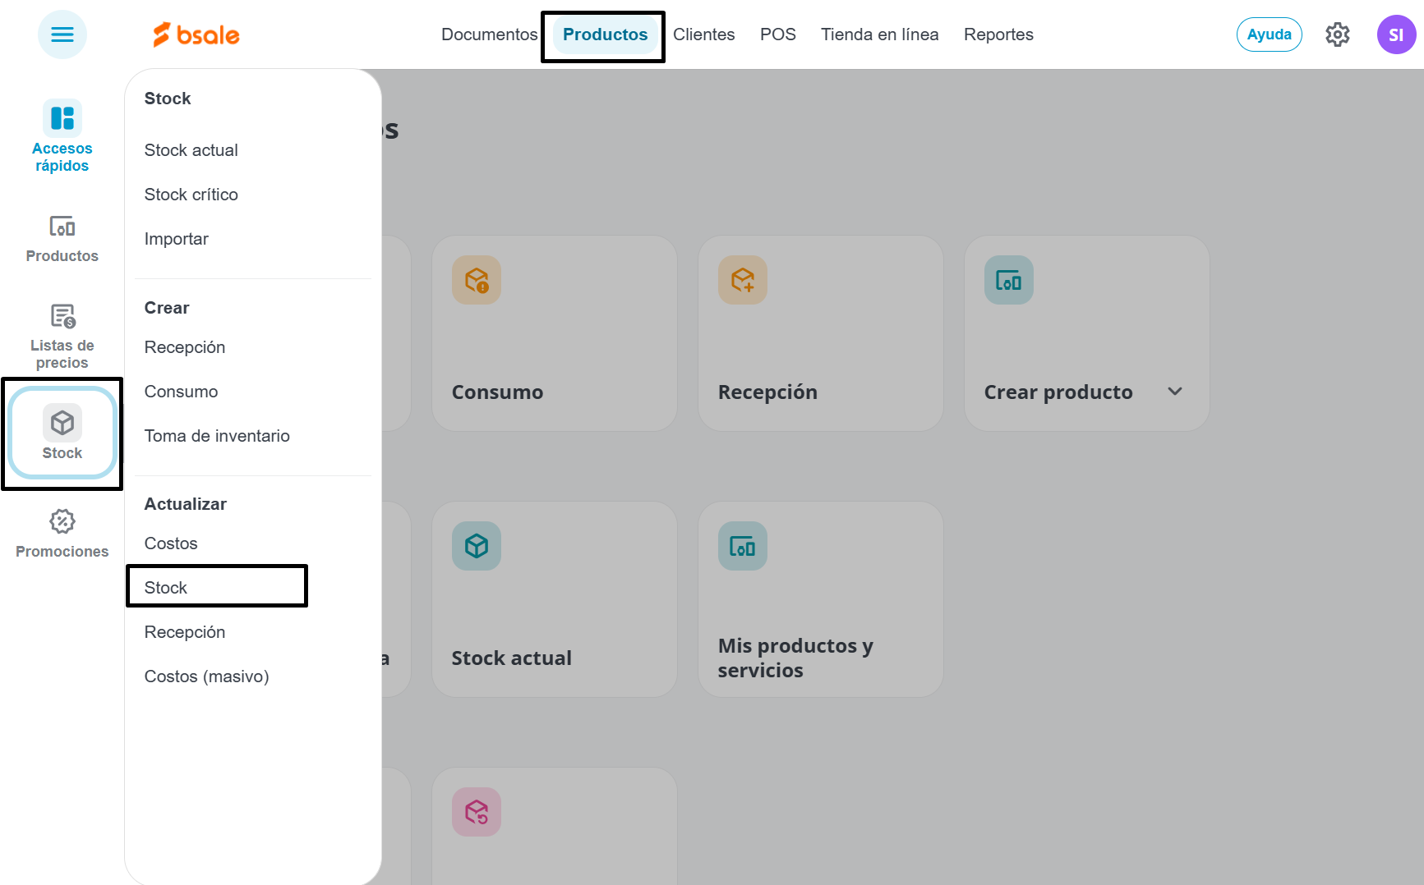
Task: Click the bsale logo
Action: [196, 34]
